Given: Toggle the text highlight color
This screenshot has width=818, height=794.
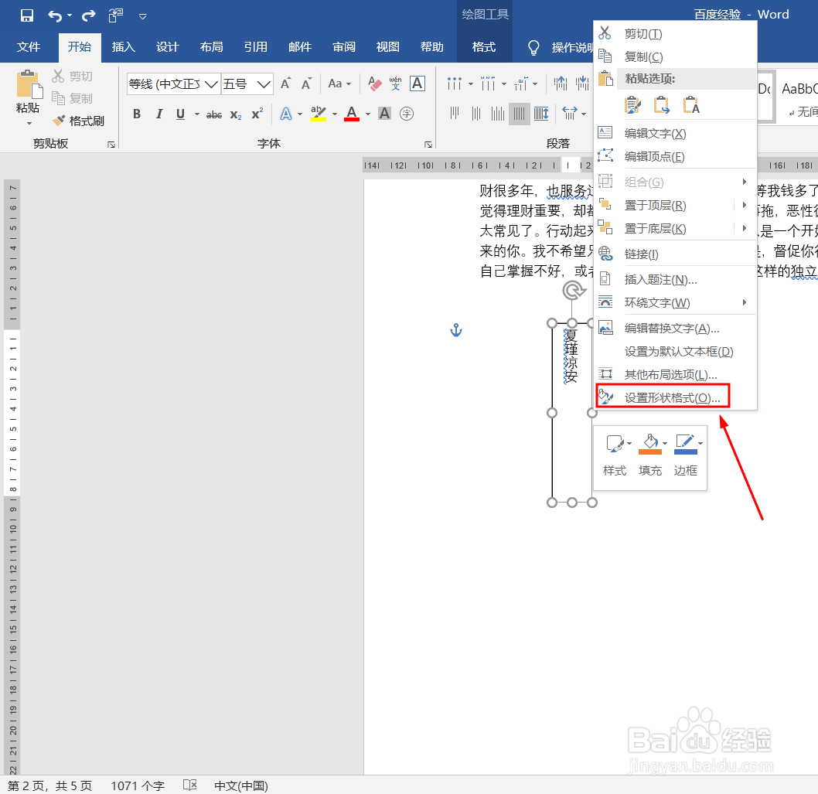Looking at the screenshot, I should coord(319,114).
